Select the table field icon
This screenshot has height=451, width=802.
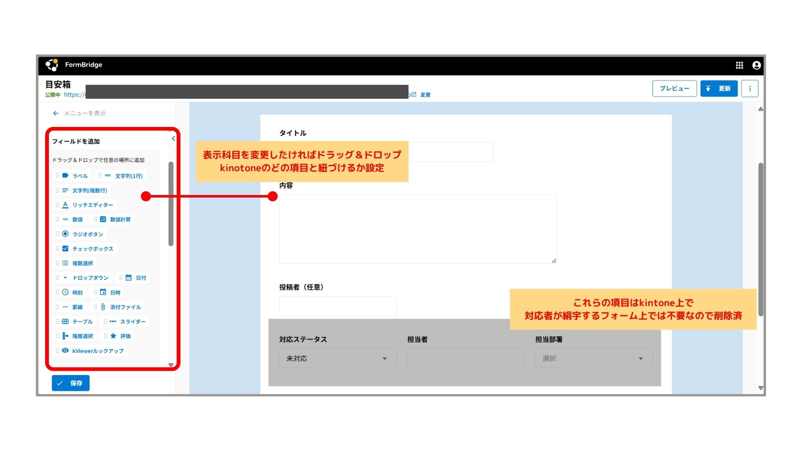(66, 322)
